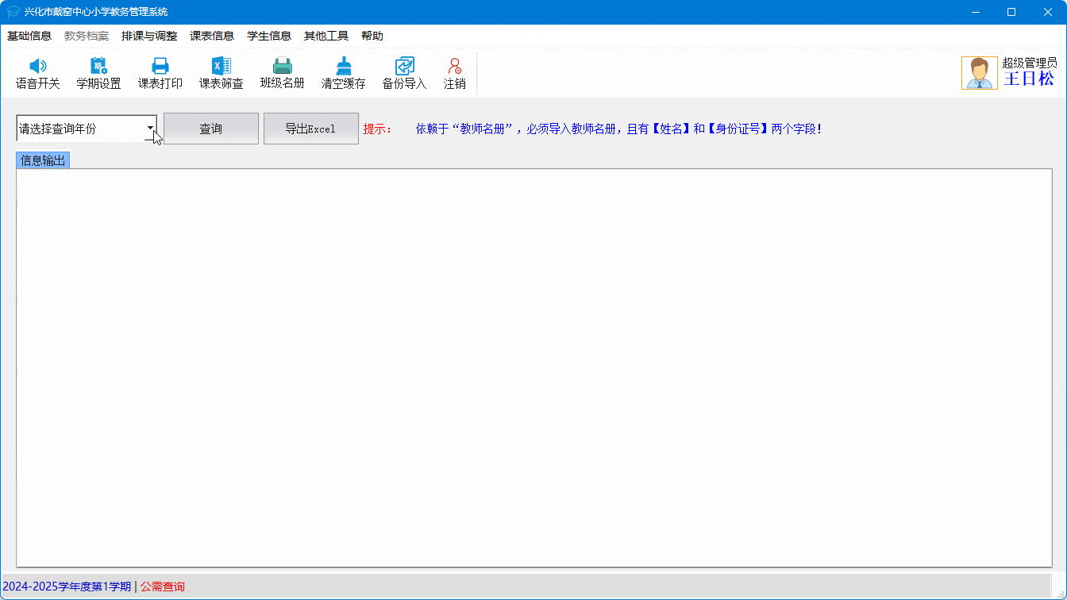Open the 排课与调整 menu

(x=149, y=36)
